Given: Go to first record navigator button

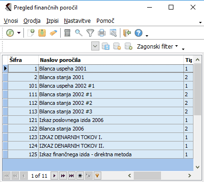Looking at the screenshot, I should pyautogui.click(x=7, y=176).
